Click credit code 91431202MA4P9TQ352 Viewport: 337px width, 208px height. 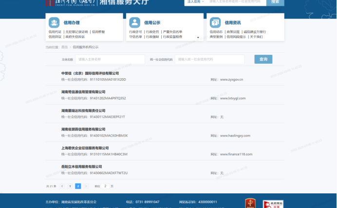click(x=108, y=98)
